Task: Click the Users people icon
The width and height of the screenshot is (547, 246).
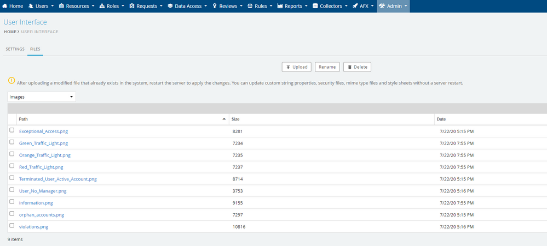Action: point(31,6)
